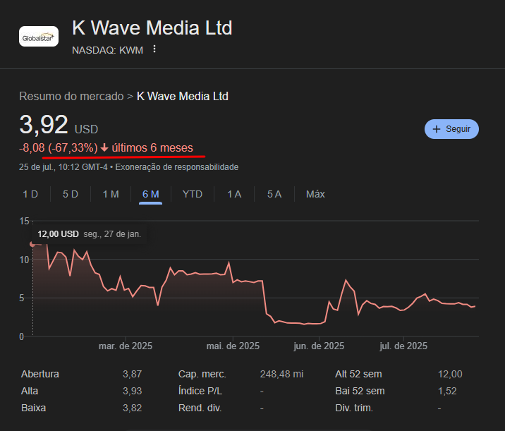
Task: Select the 6 M chart range tab
Action: pyautogui.click(x=150, y=194)
